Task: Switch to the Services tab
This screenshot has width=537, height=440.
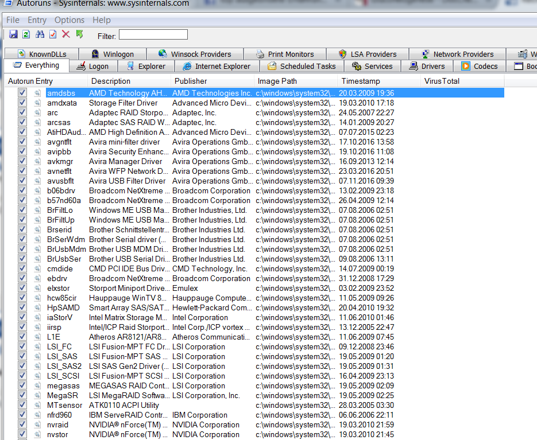Action: click(372, 66)
